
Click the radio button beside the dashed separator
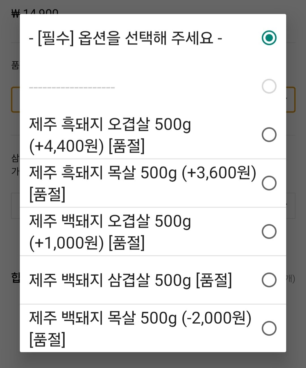269,86
